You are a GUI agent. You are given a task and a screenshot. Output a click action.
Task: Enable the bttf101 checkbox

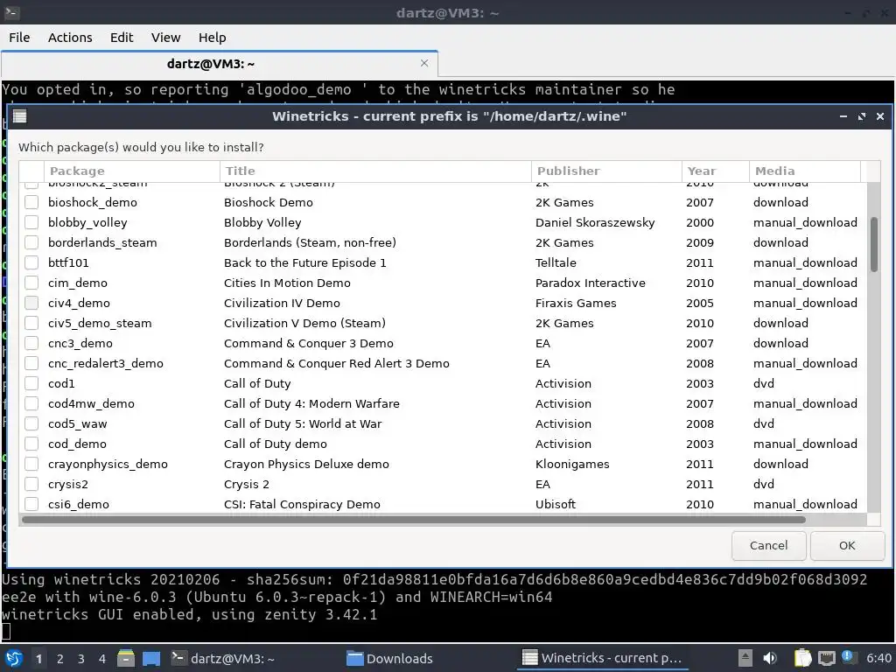31,262
